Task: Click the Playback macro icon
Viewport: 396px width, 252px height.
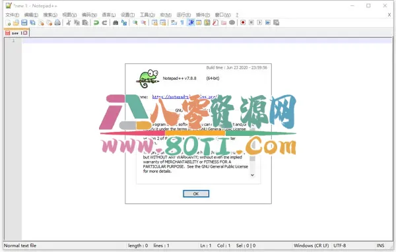Action: pos(259,22)
